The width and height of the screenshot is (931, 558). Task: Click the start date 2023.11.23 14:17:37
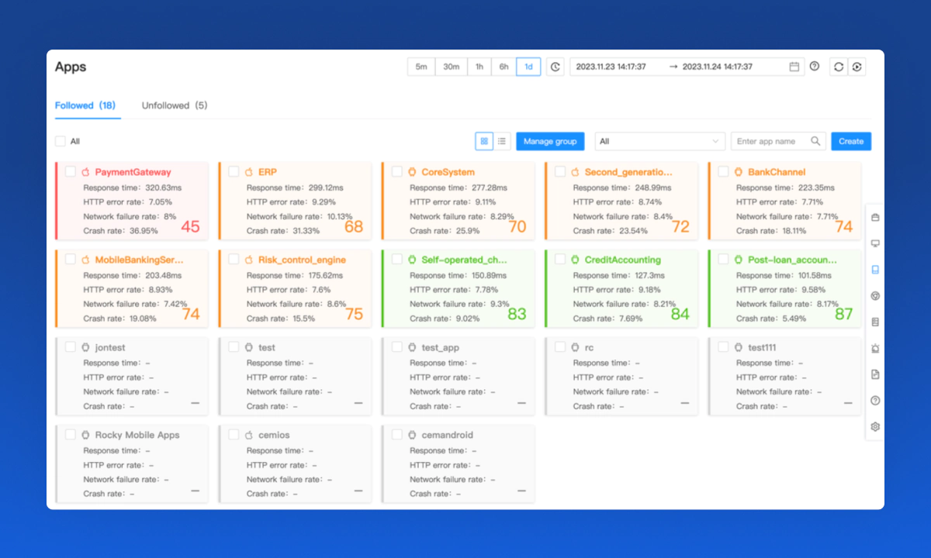pyautogui.click(x=611, y=67)
